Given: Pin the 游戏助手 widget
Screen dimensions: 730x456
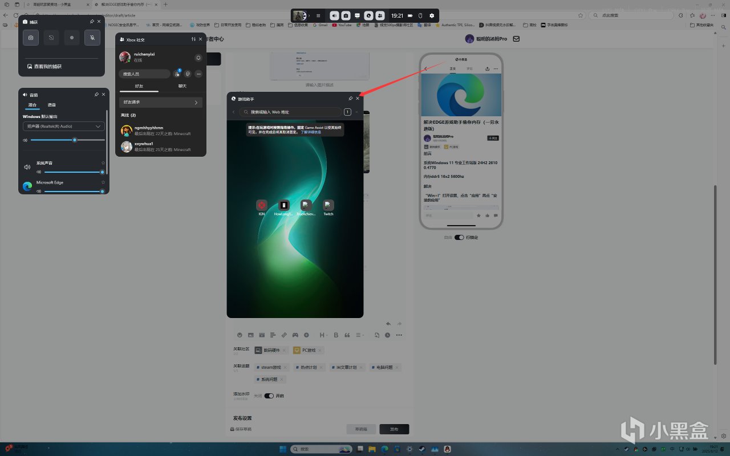Looking at the screenshot, I should [x=350, y=99].
